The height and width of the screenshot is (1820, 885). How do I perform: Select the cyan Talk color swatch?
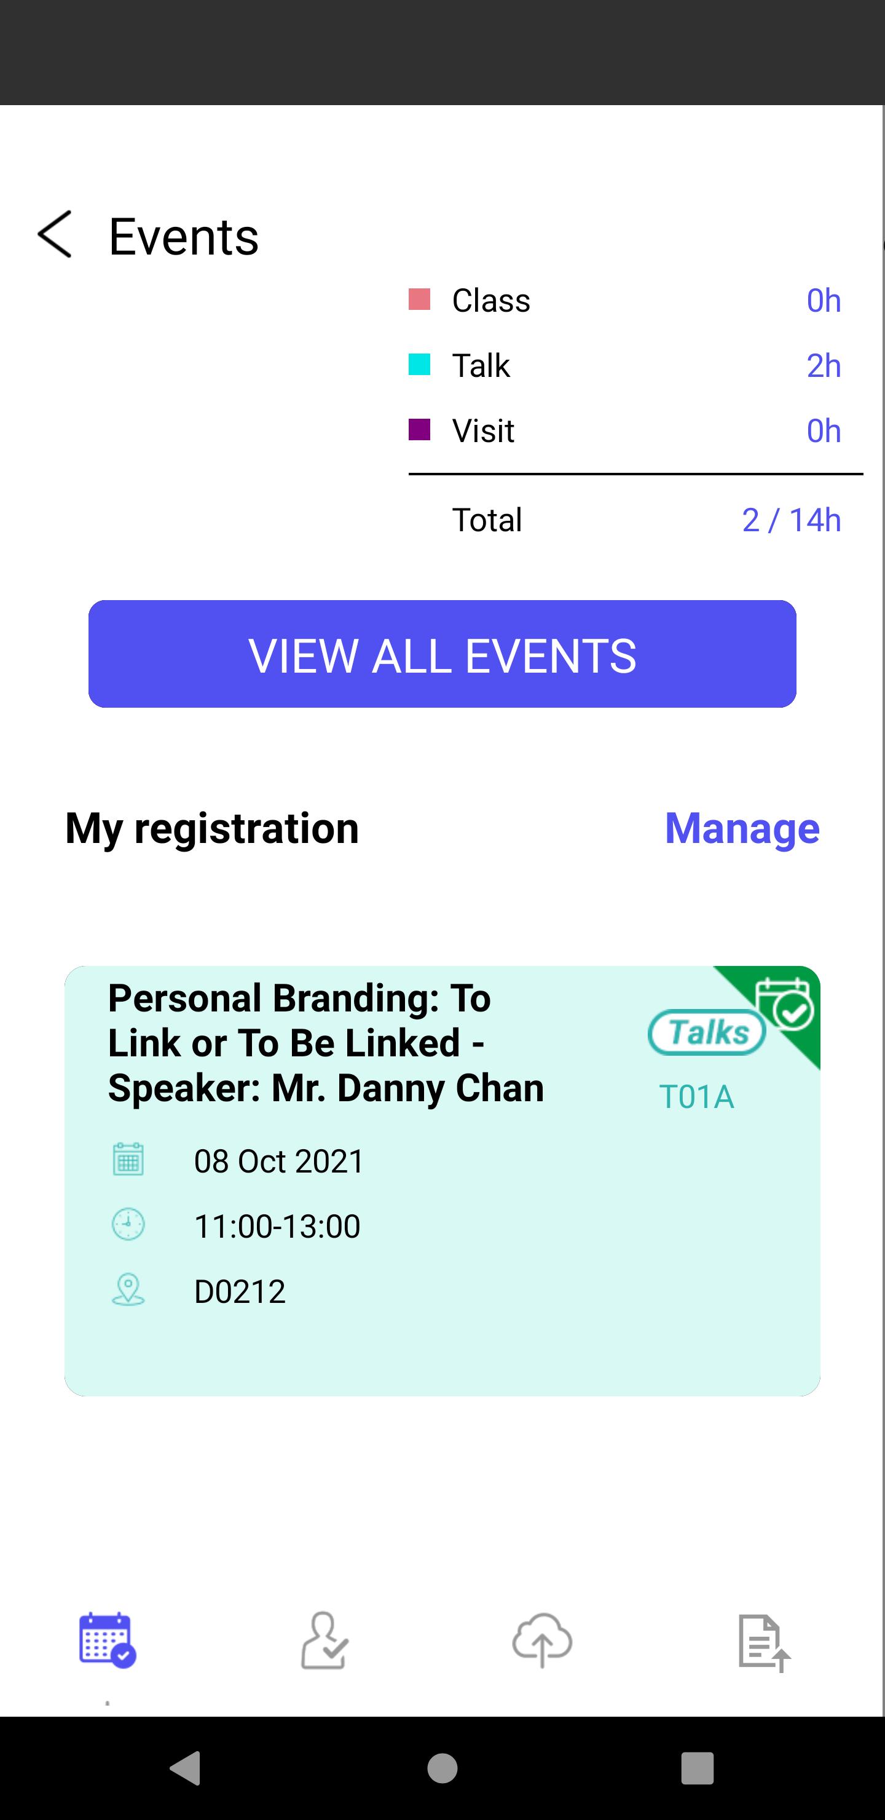pyautogui.click(x=420, y=365)
